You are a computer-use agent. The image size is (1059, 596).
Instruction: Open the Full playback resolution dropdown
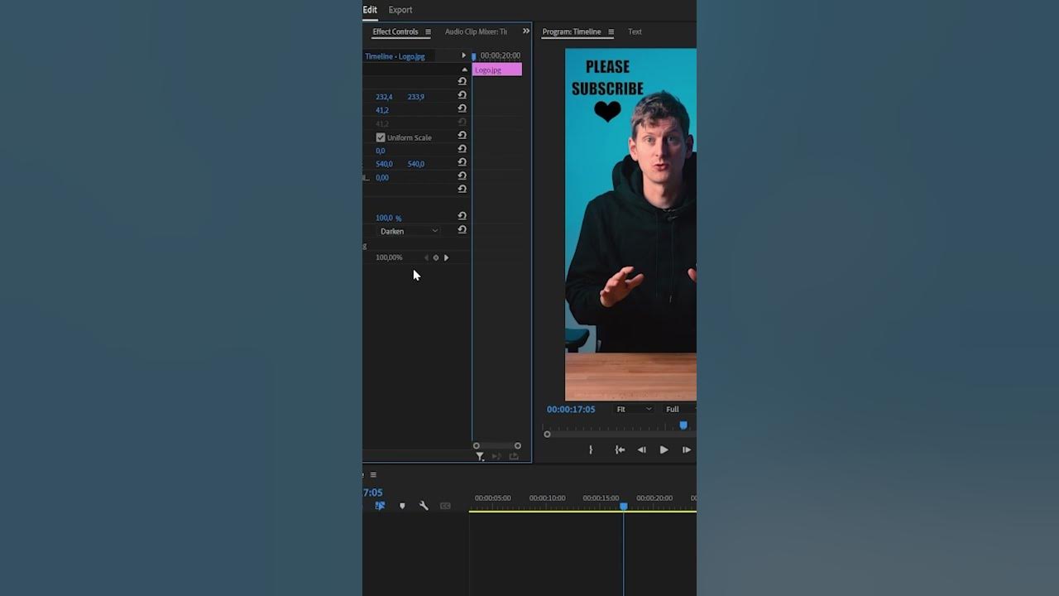680,409
